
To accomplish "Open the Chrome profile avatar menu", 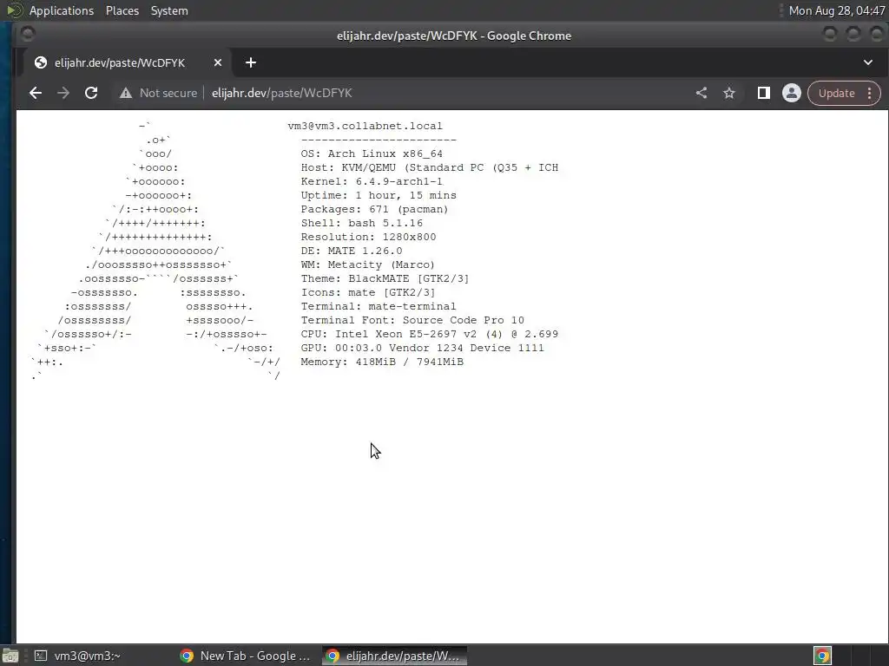I will click(x=792, y=93).
